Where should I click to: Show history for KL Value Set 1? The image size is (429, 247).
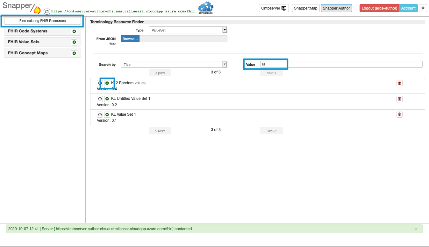pyautogui.click(x=100, y=114)
